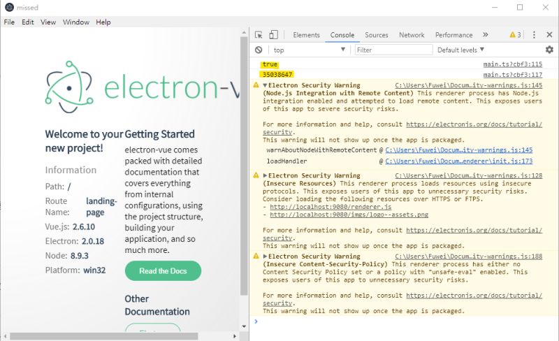This screenshot has height=341, width=559.
Task: Open the Help menu
Action: pos(103,22)
